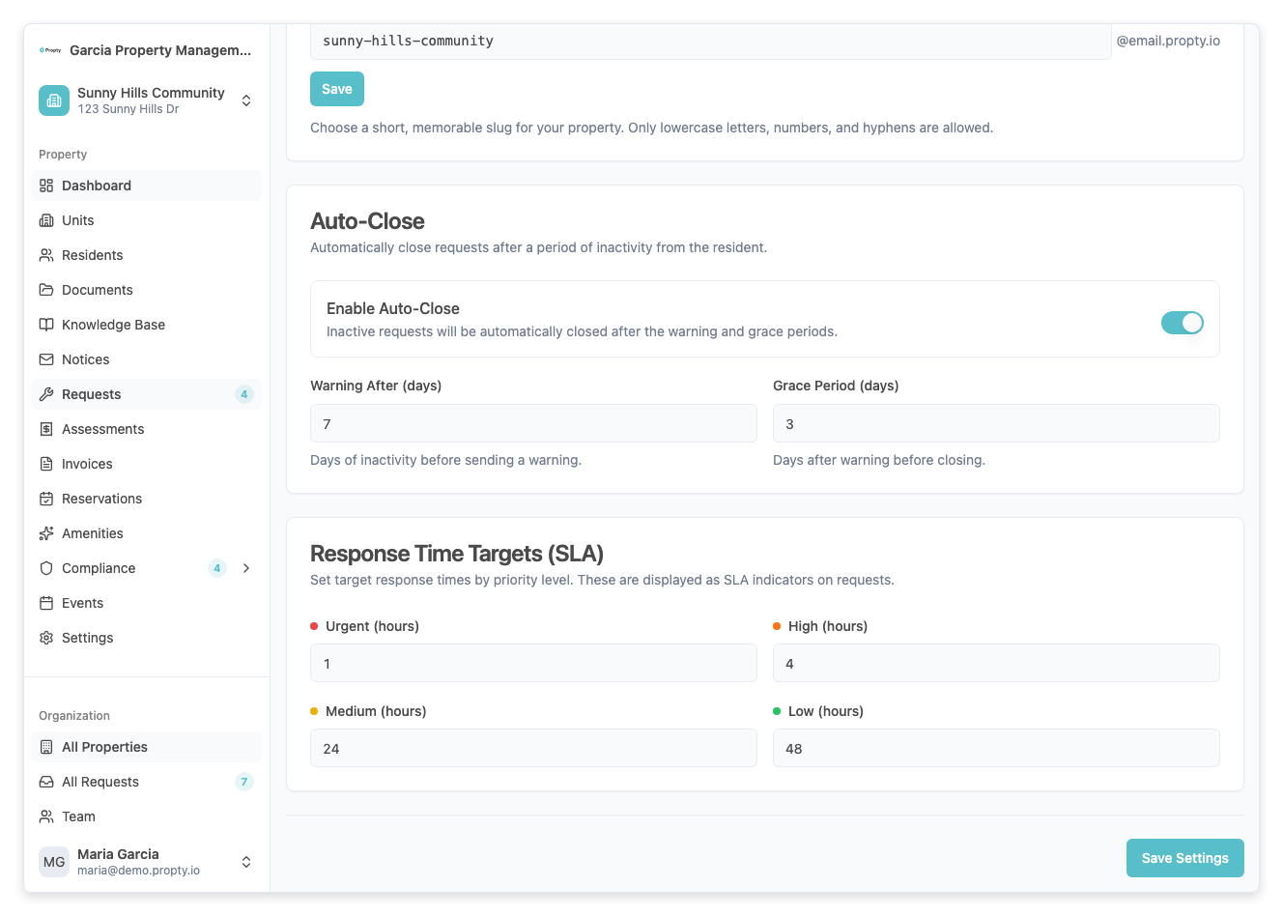Expand the Compliance submenu chevron
The width and height of the screenshot is (1283, 916).
click(x=246, y=568)
